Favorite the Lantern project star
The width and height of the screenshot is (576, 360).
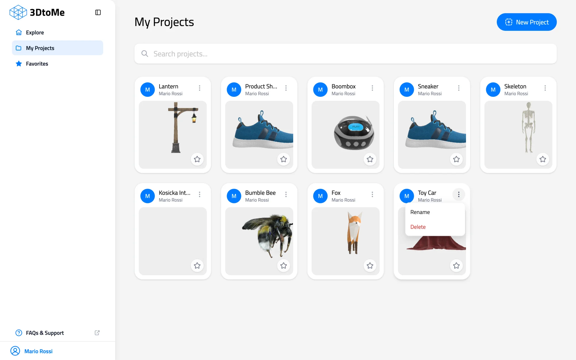(x=197, y=159)
